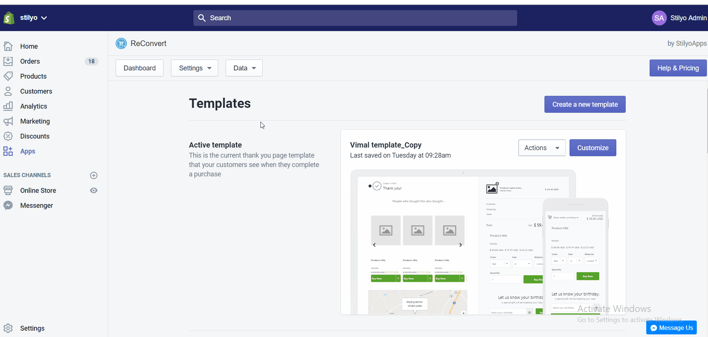The width and height of the screenshot is (708, 337).
Task: Click the Stilyo Admin user name
Action: click(688, 18)
